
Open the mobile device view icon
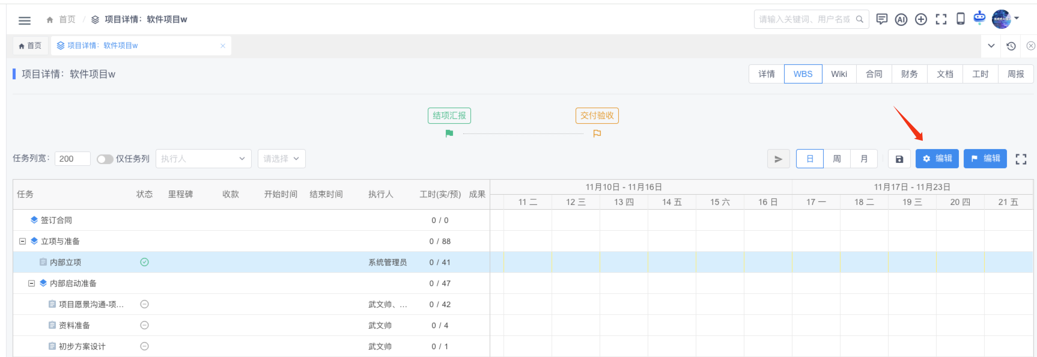pos(960,19)
